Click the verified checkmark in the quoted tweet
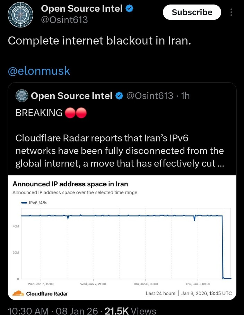244x315 pixels. click(119, 96)
